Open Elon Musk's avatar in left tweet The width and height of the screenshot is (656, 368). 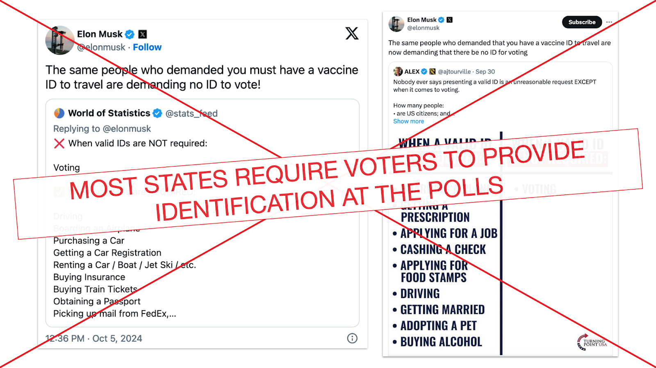point(60,40)
